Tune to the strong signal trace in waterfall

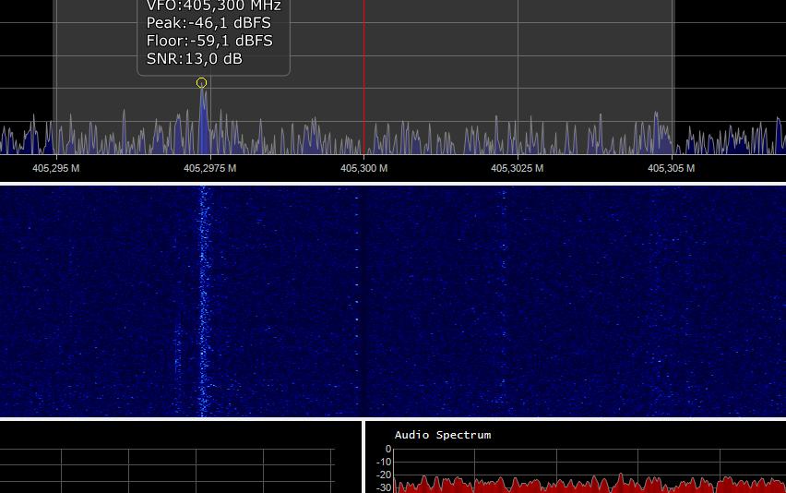point(203,295)
